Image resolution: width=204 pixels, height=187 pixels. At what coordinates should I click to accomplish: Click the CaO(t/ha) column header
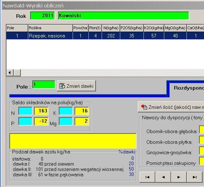195,28
